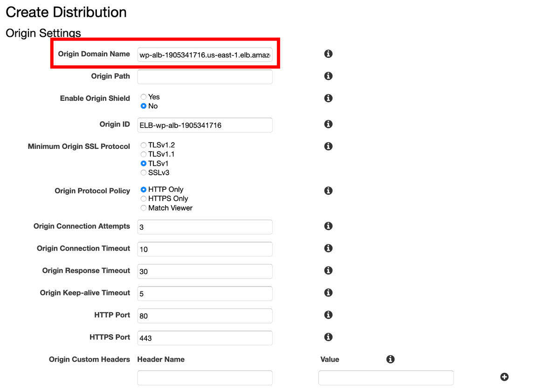Image resolution: width=535 pixels, height=390 pixels.
Task: Focus the empty Origin Path field
Action: point(205,77)
